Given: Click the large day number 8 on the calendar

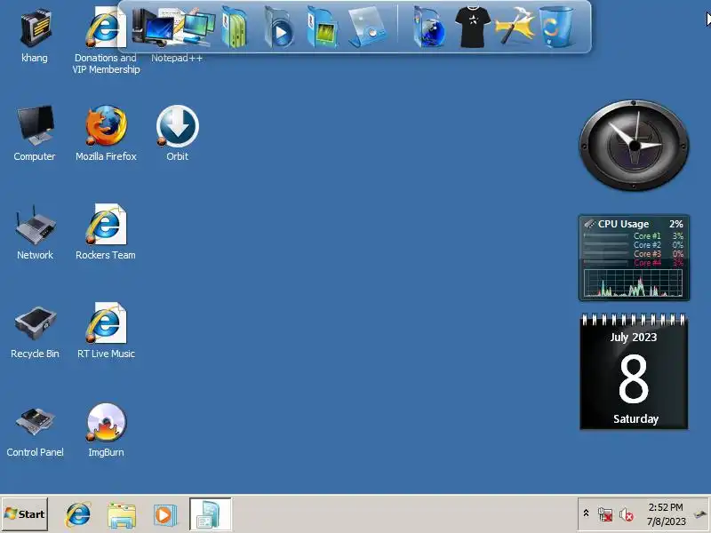Looking at the screenshot, I should click(634, 379).
